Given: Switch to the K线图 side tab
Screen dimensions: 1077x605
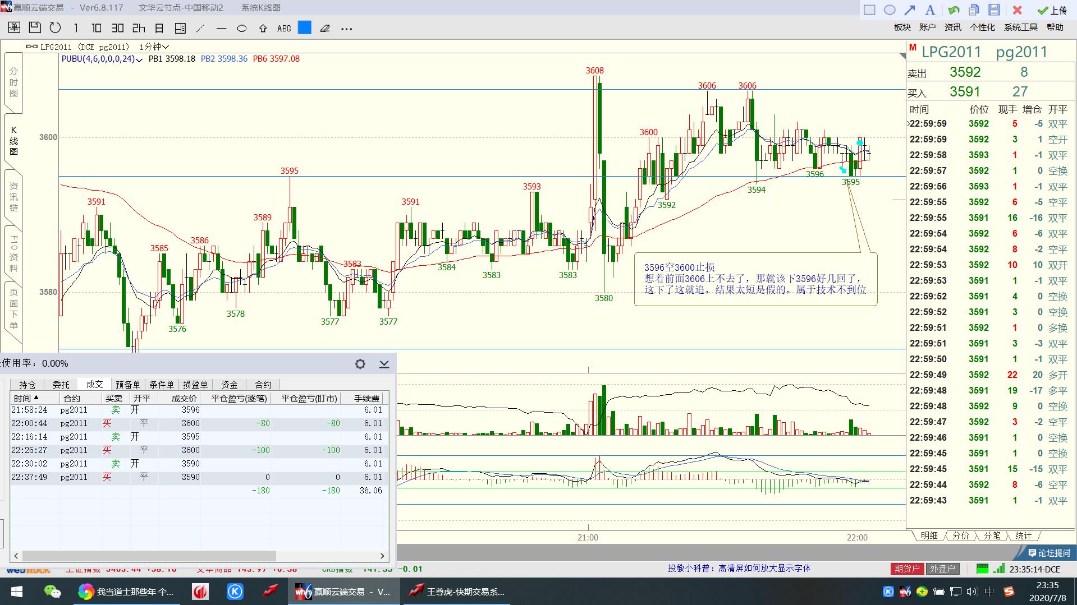Looking at the screenshot, I should [13, 141].
